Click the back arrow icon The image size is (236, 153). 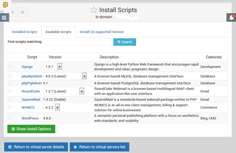tap(13, 12)
